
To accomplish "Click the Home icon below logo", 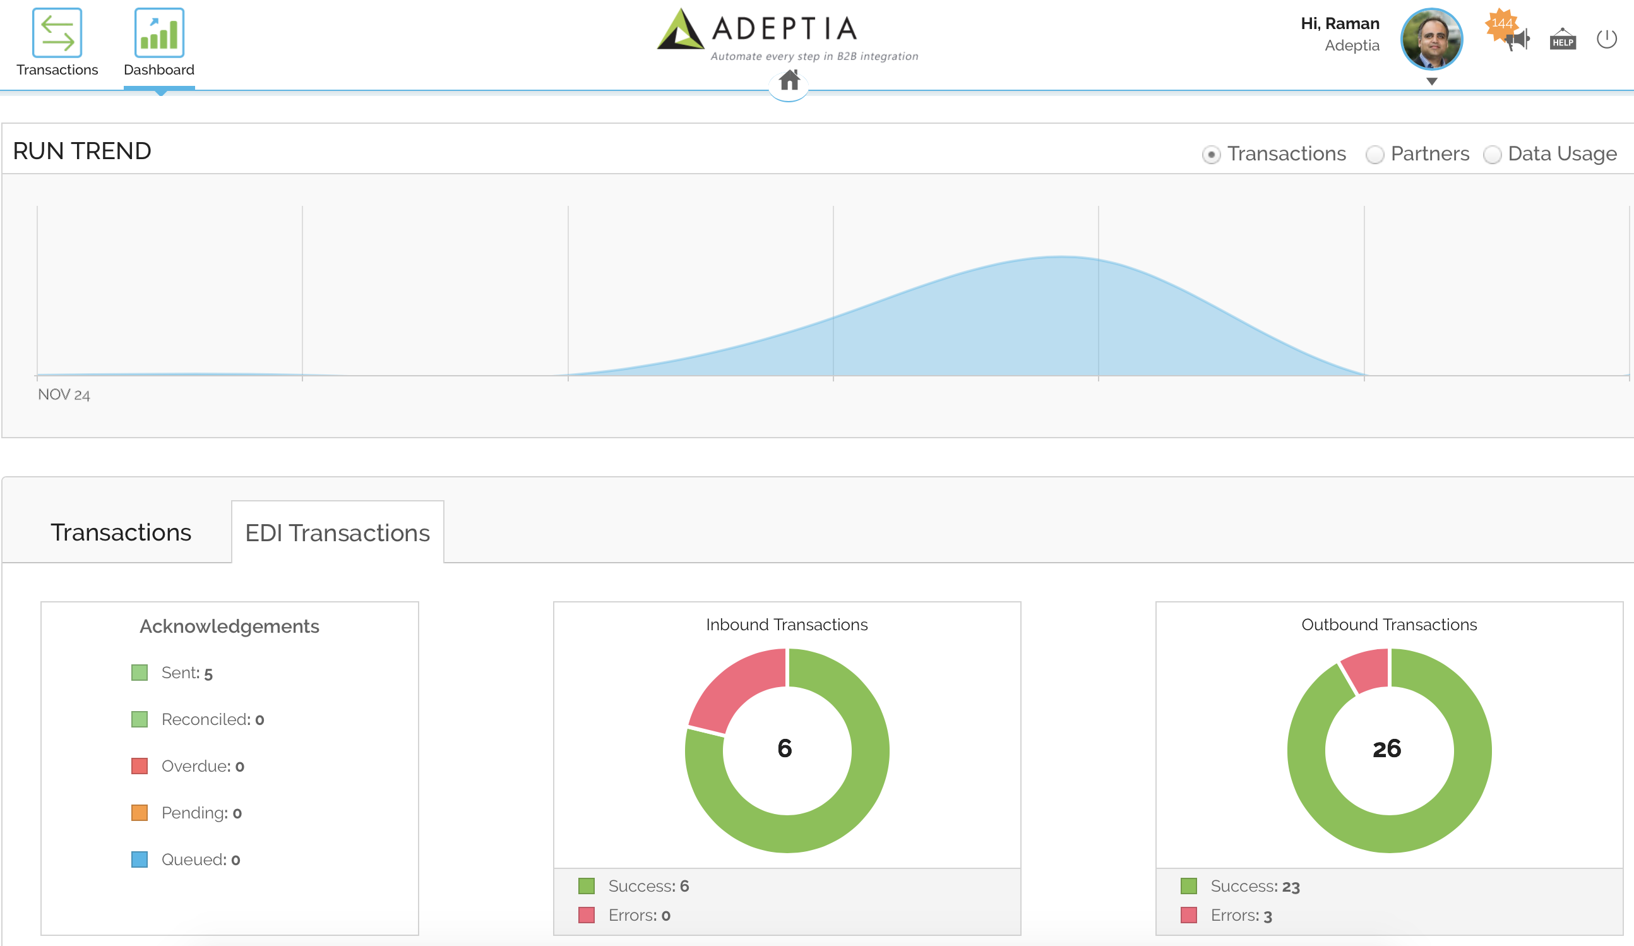I will click(x=789, y=80).
